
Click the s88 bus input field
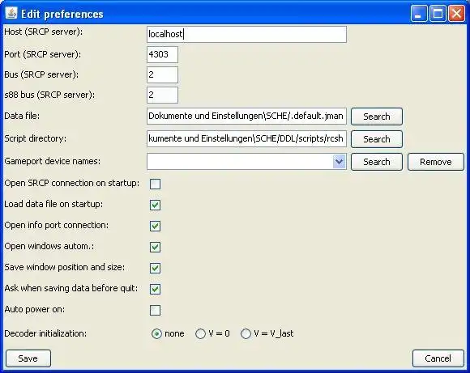162,95
